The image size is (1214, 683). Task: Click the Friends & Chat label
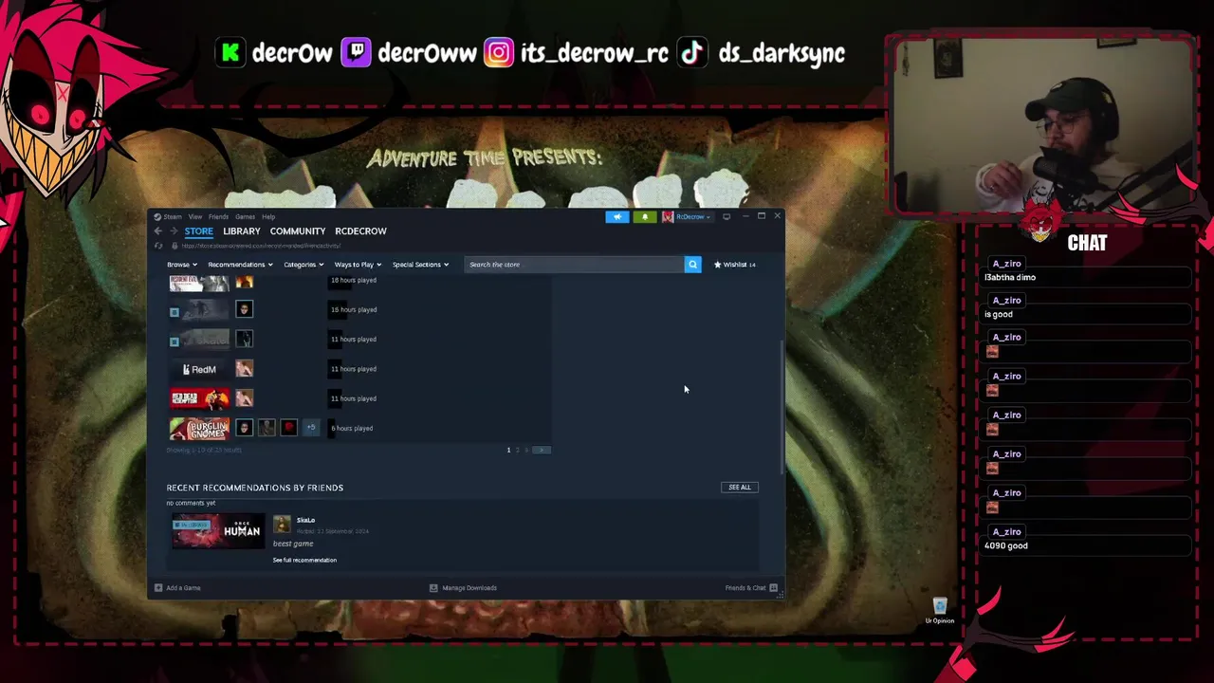[745, 588]
